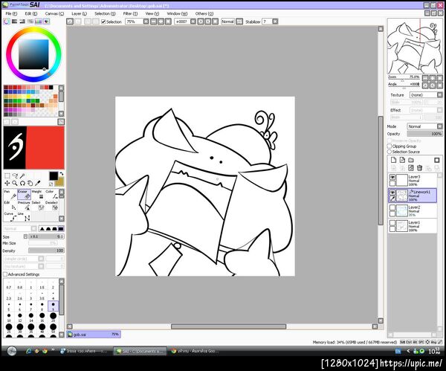Activate the rotate view tool

coord(22,183)
